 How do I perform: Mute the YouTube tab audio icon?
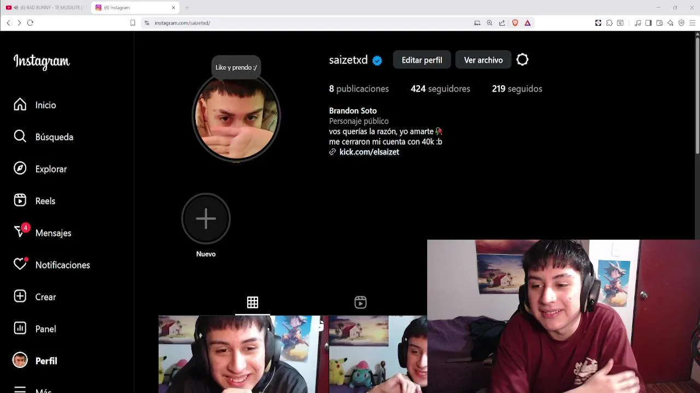[x=15, y=8]
